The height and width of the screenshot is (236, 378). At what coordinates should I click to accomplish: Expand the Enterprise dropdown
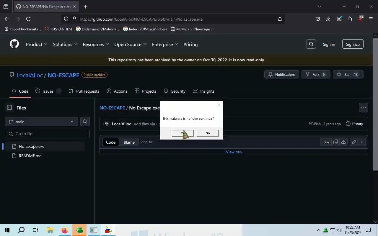[165, 44]
